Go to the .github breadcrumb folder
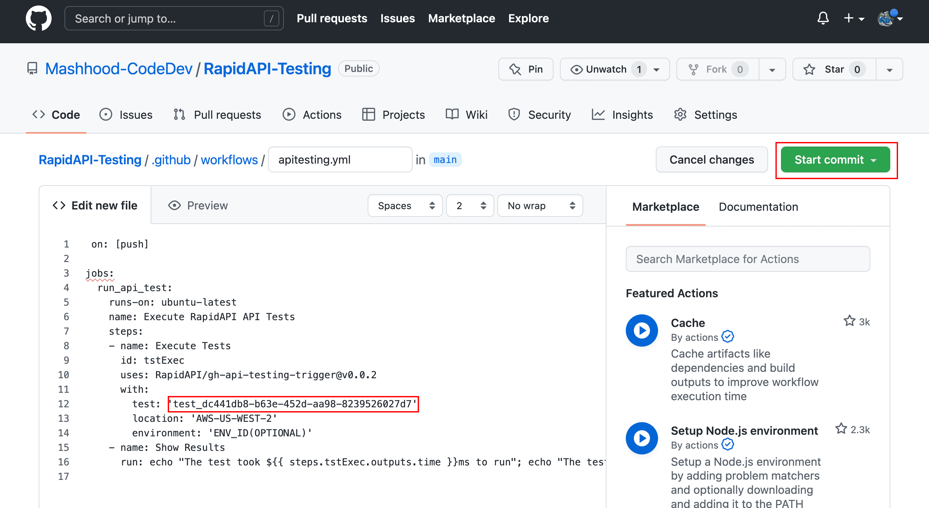 pos(171,160)
